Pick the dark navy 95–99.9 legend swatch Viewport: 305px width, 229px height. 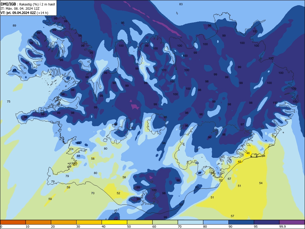(267, 222)
